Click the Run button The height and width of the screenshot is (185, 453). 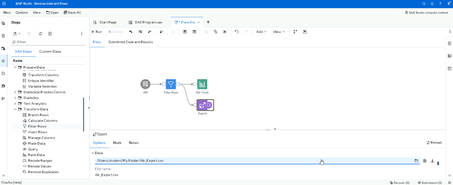tap(97, 32)
